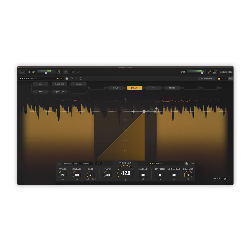Open the AUTOMATION panel
251x251 pixels.
[206, 78]
